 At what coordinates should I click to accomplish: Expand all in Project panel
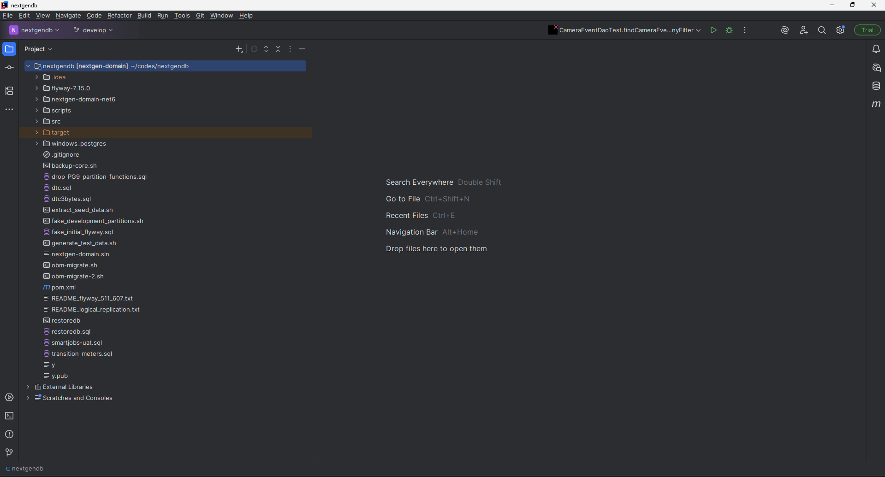click(266, 49)
